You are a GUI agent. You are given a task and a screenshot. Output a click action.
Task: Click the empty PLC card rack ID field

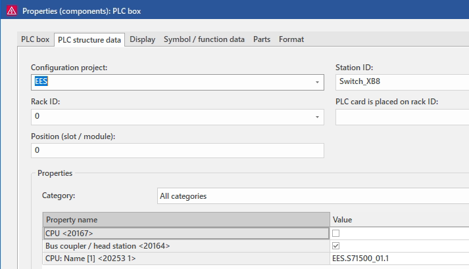tap(401, 117)
